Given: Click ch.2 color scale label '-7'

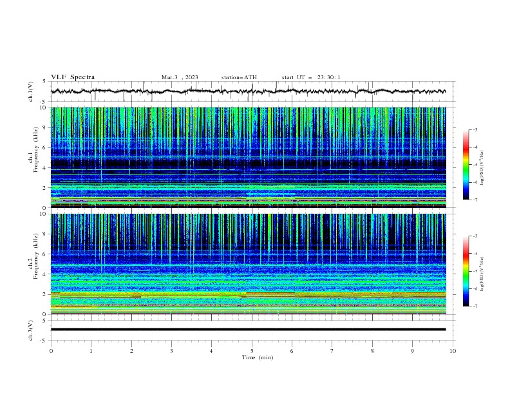Looking at the screenshot, I should 475,306.
